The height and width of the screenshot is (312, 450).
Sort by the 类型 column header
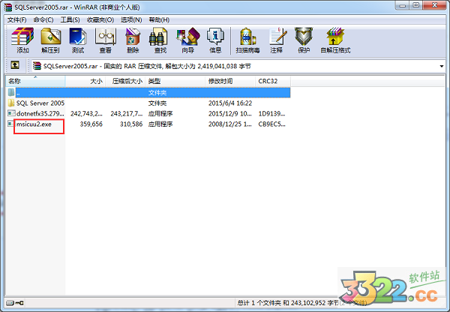[175, 81]
